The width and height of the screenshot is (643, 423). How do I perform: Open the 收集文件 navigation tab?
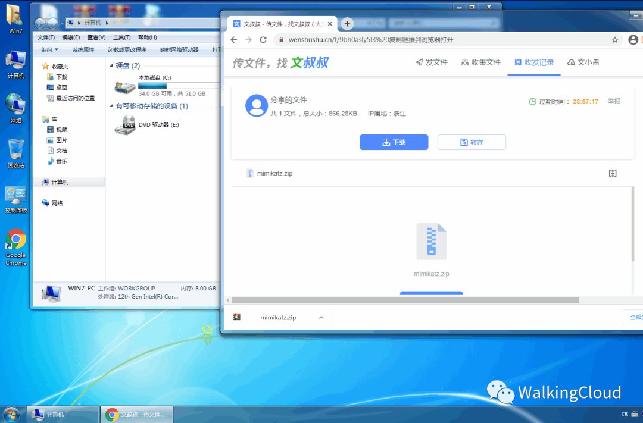pos(480,62)
